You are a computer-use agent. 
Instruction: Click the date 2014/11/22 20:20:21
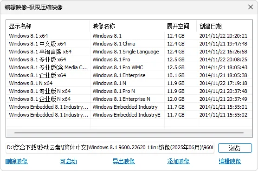click(223, 36)
